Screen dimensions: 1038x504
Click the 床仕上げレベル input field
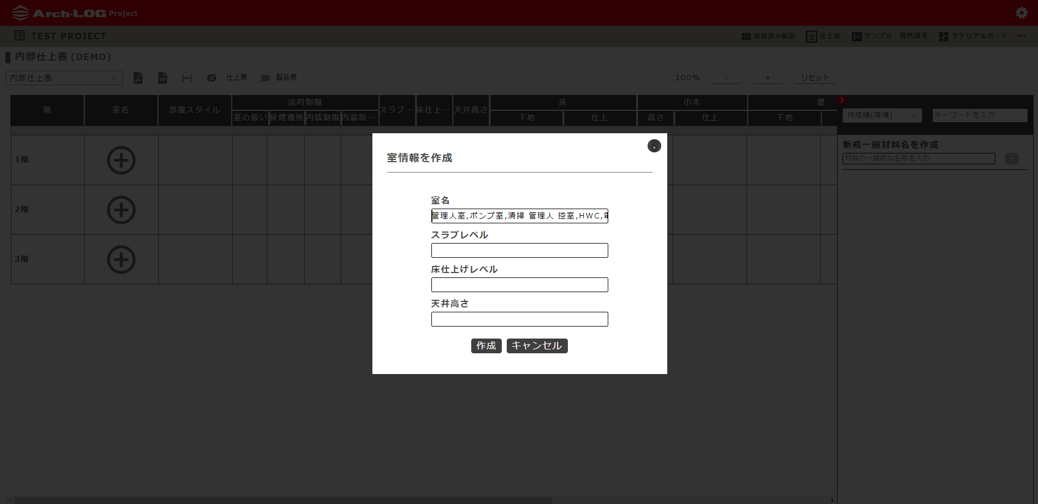pos(520,284)
